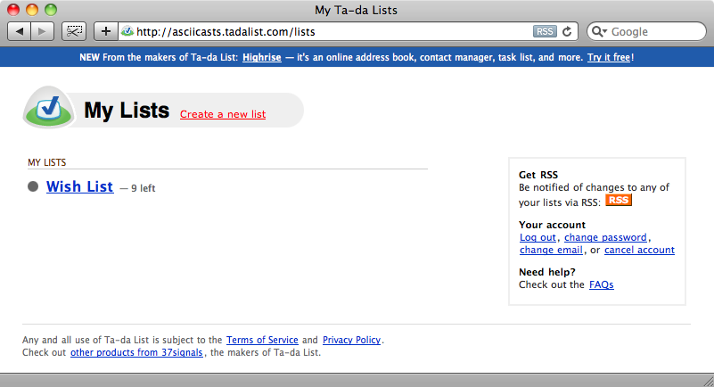
Task: Click the address bar URL
Action: [x=226, y=32]
